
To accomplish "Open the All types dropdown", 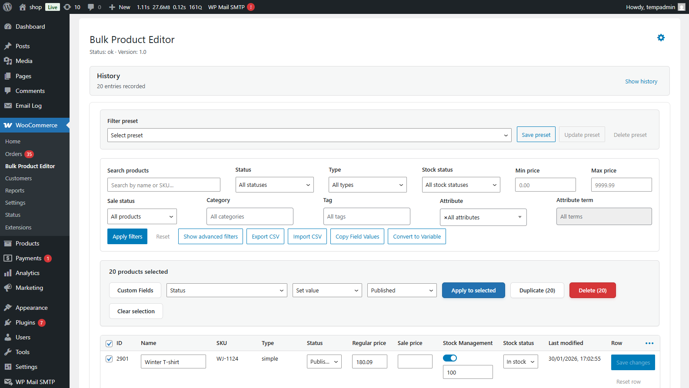I will (367, 185).
